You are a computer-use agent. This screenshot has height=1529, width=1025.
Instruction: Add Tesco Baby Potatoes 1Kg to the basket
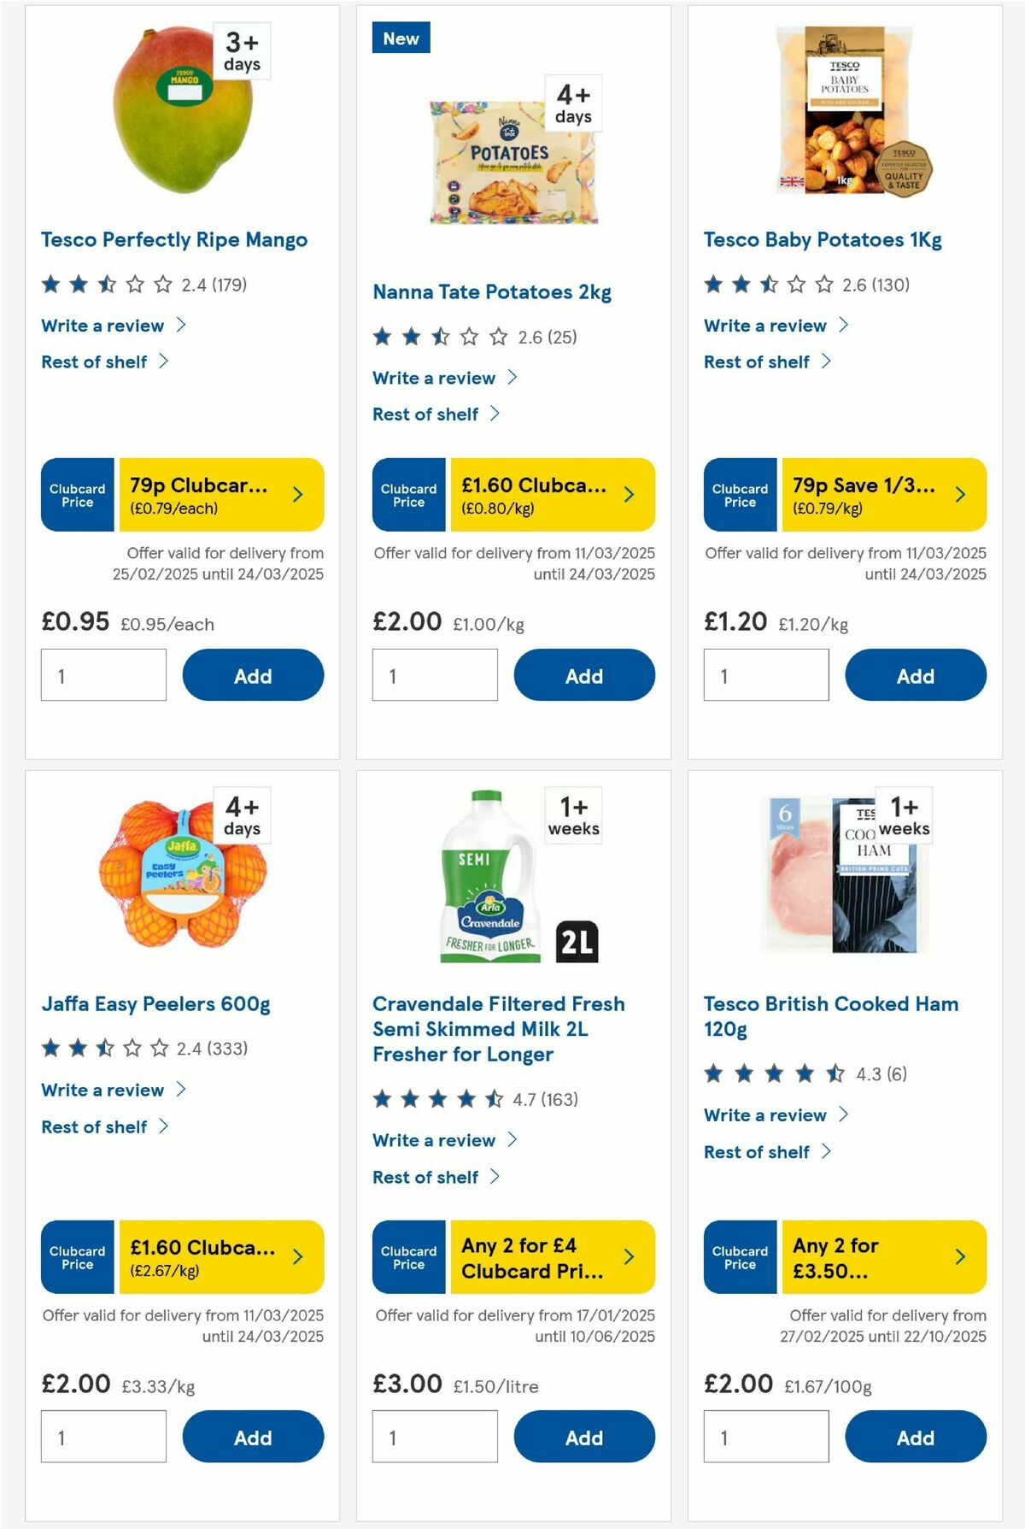click(916, 675)
